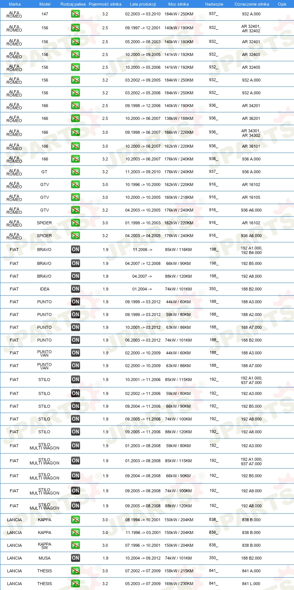
Task: Click the PB icon in the Spider 3.2 row with engine 936 A6.000
Action: [x=76, y=236]
